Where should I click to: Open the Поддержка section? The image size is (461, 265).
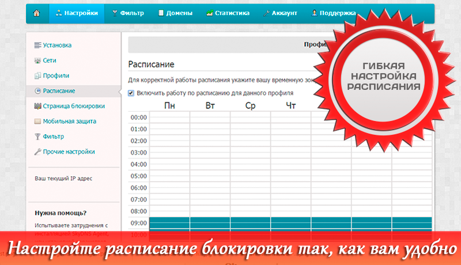[x=333, y=13]
